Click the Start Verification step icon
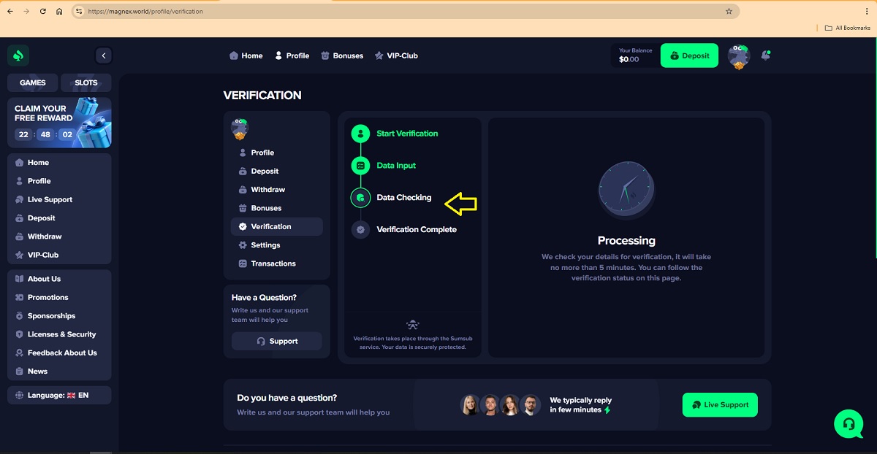The width and height of the screenshot is (877, 454). click(x=360, y=134)
